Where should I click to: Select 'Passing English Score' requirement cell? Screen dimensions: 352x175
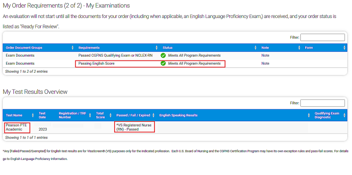tap(96, 64)
